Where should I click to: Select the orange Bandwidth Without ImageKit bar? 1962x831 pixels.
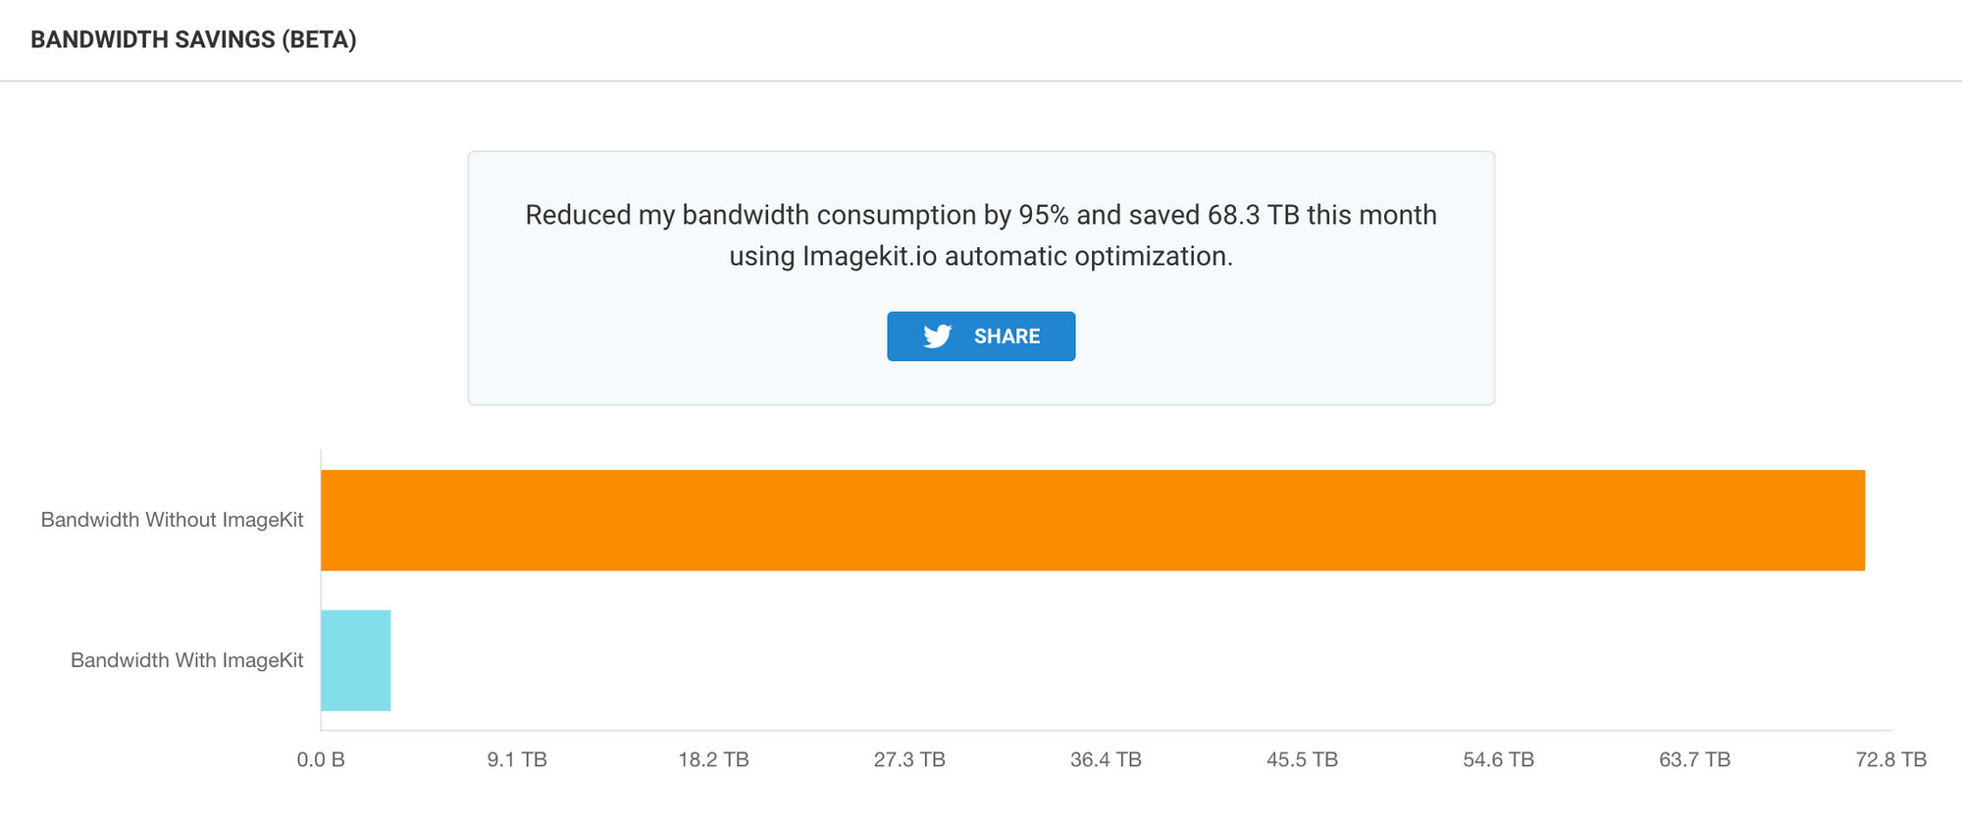[1093, 520]
